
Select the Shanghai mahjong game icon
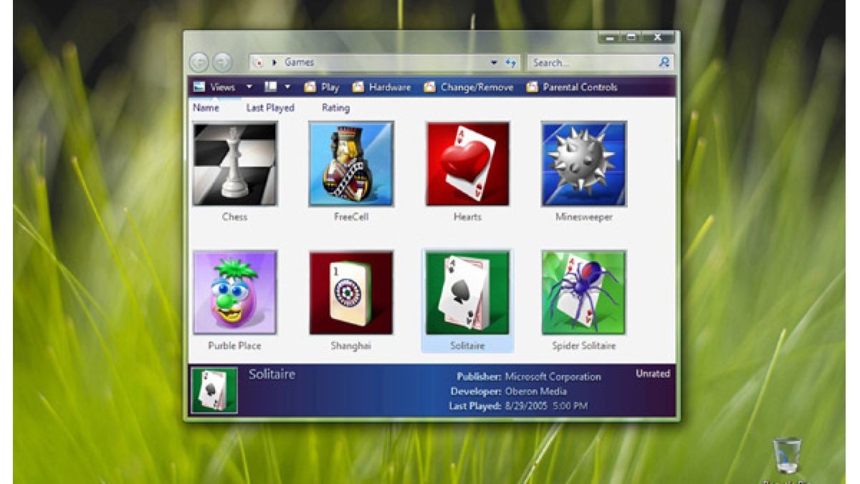(351, 293)
